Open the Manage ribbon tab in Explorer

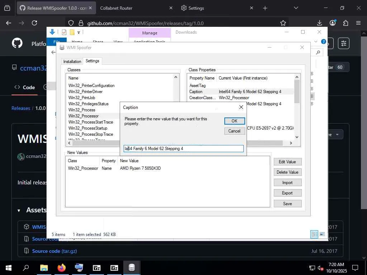150,33
